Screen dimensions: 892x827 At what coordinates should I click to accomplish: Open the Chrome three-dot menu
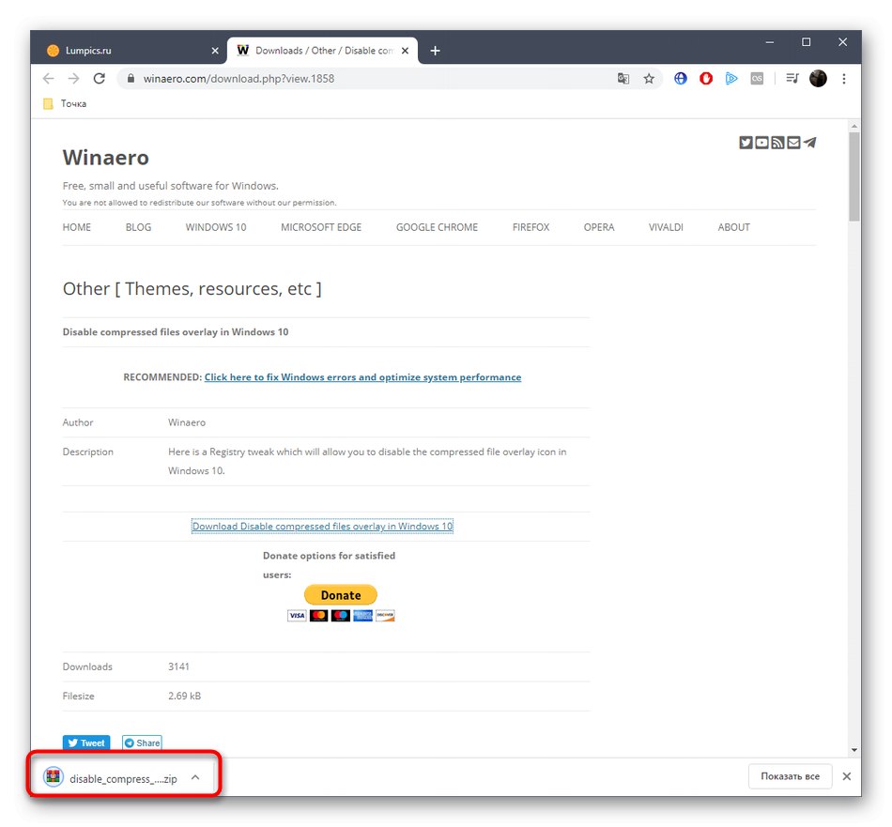tap(844, 79)
